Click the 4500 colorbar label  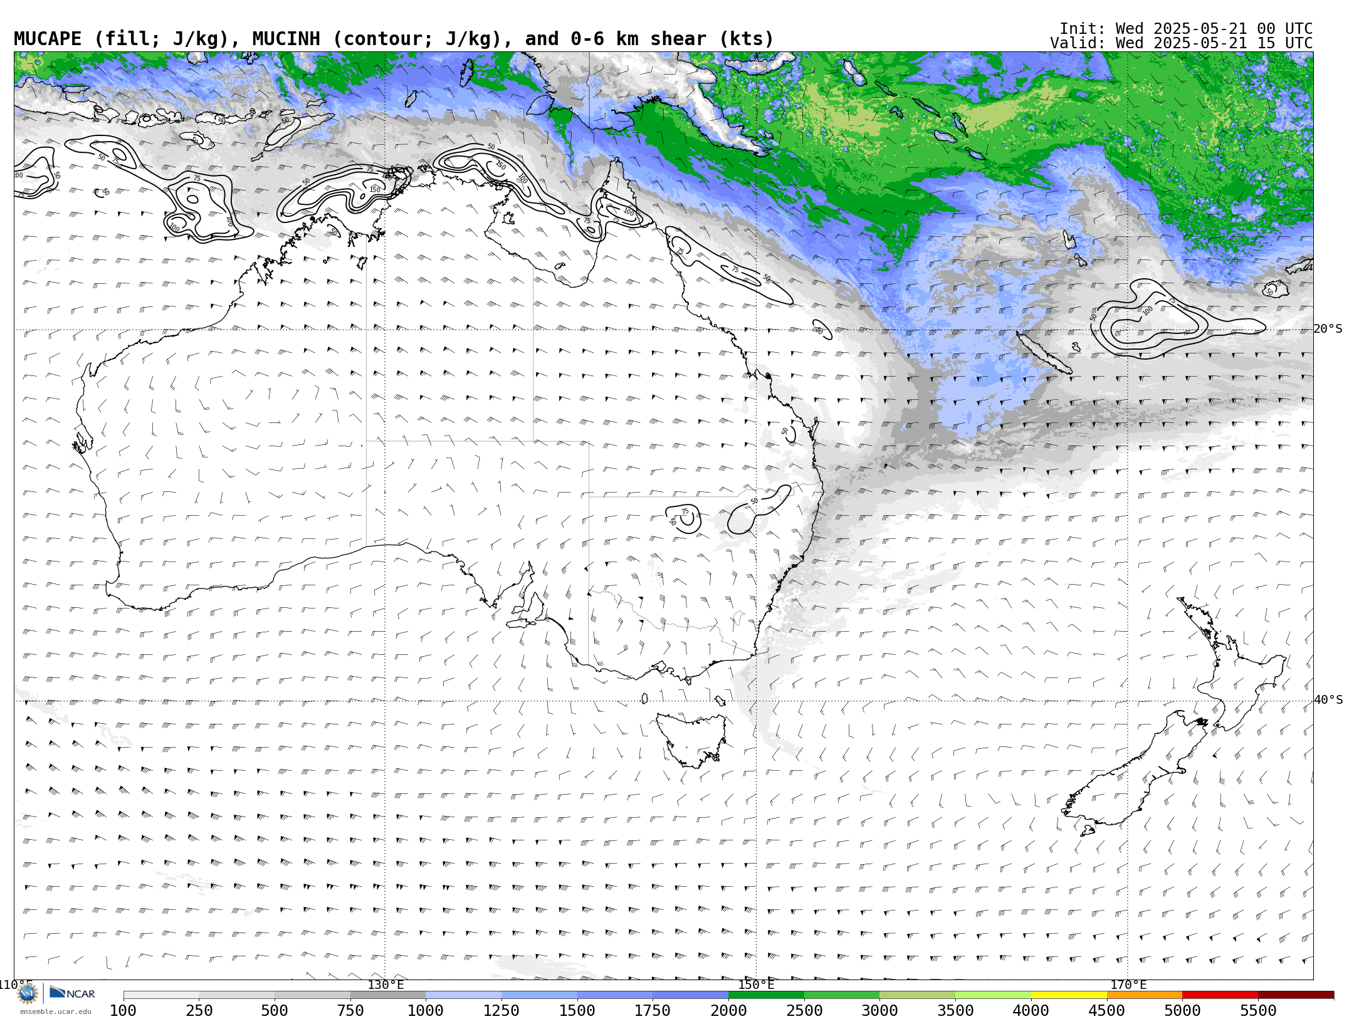[x=1107, y=1011]
